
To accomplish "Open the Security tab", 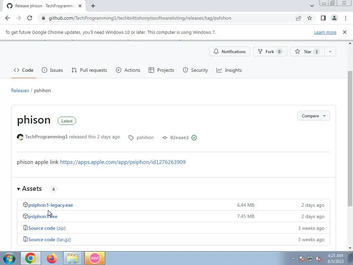I will point(195,70).
